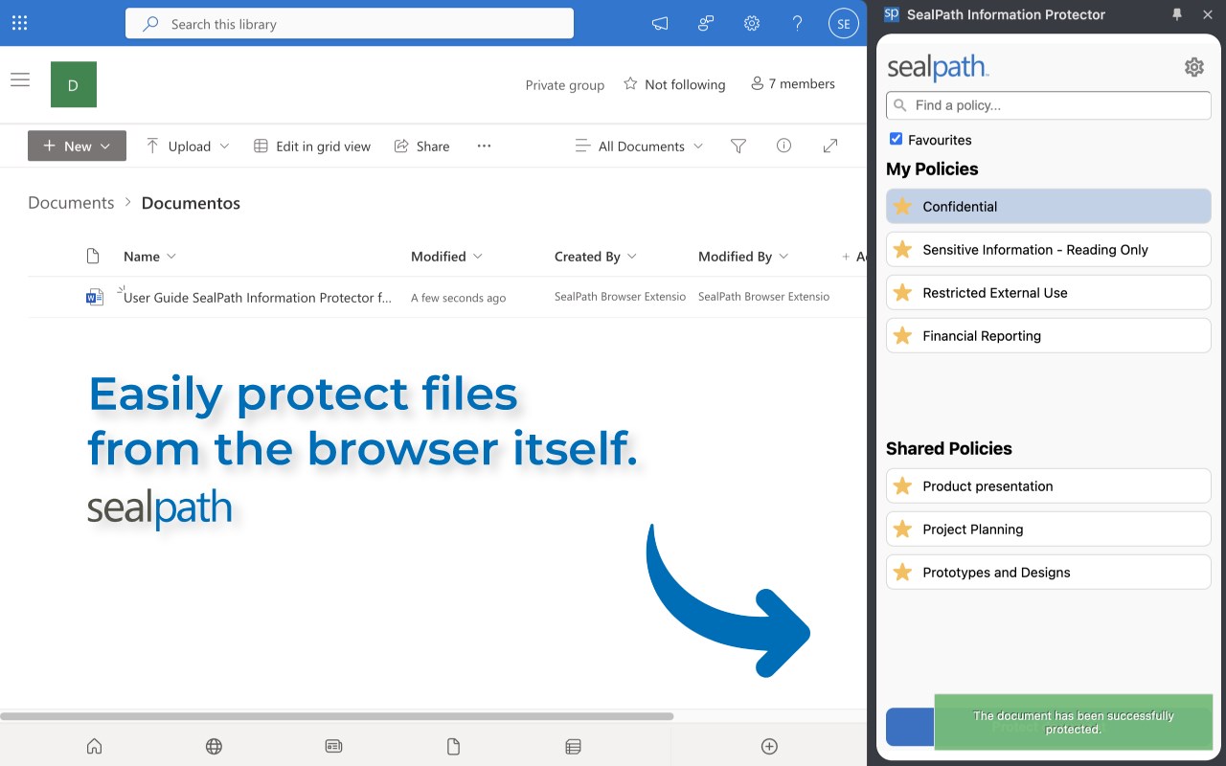Open the filter funnel icon

[x=738, y=146]
